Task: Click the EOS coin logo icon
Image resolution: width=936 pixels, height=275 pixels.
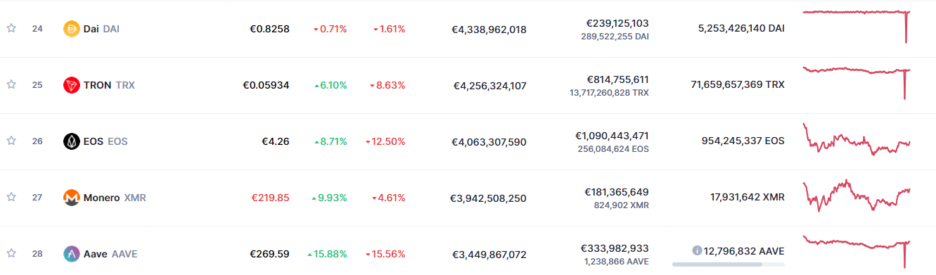Action: point(72,141)
